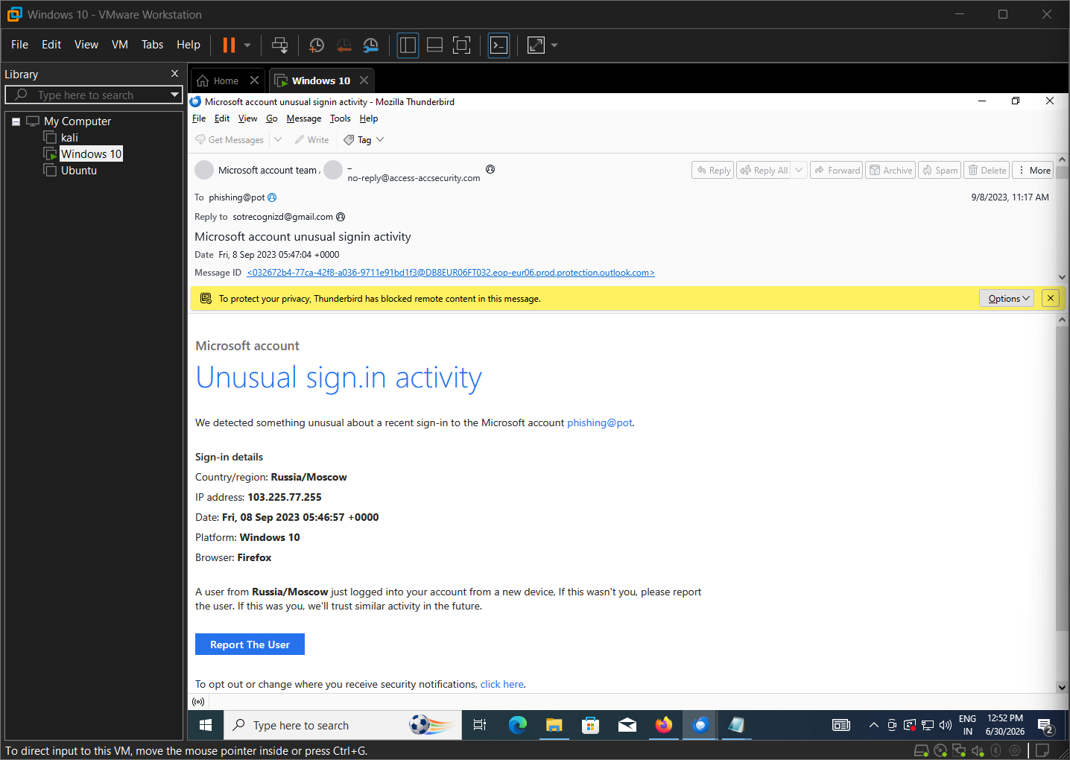The width and height of the screenshot is (1070, 760).
Task: Click the Windows taskbar search box
Action: pos(343,725)
